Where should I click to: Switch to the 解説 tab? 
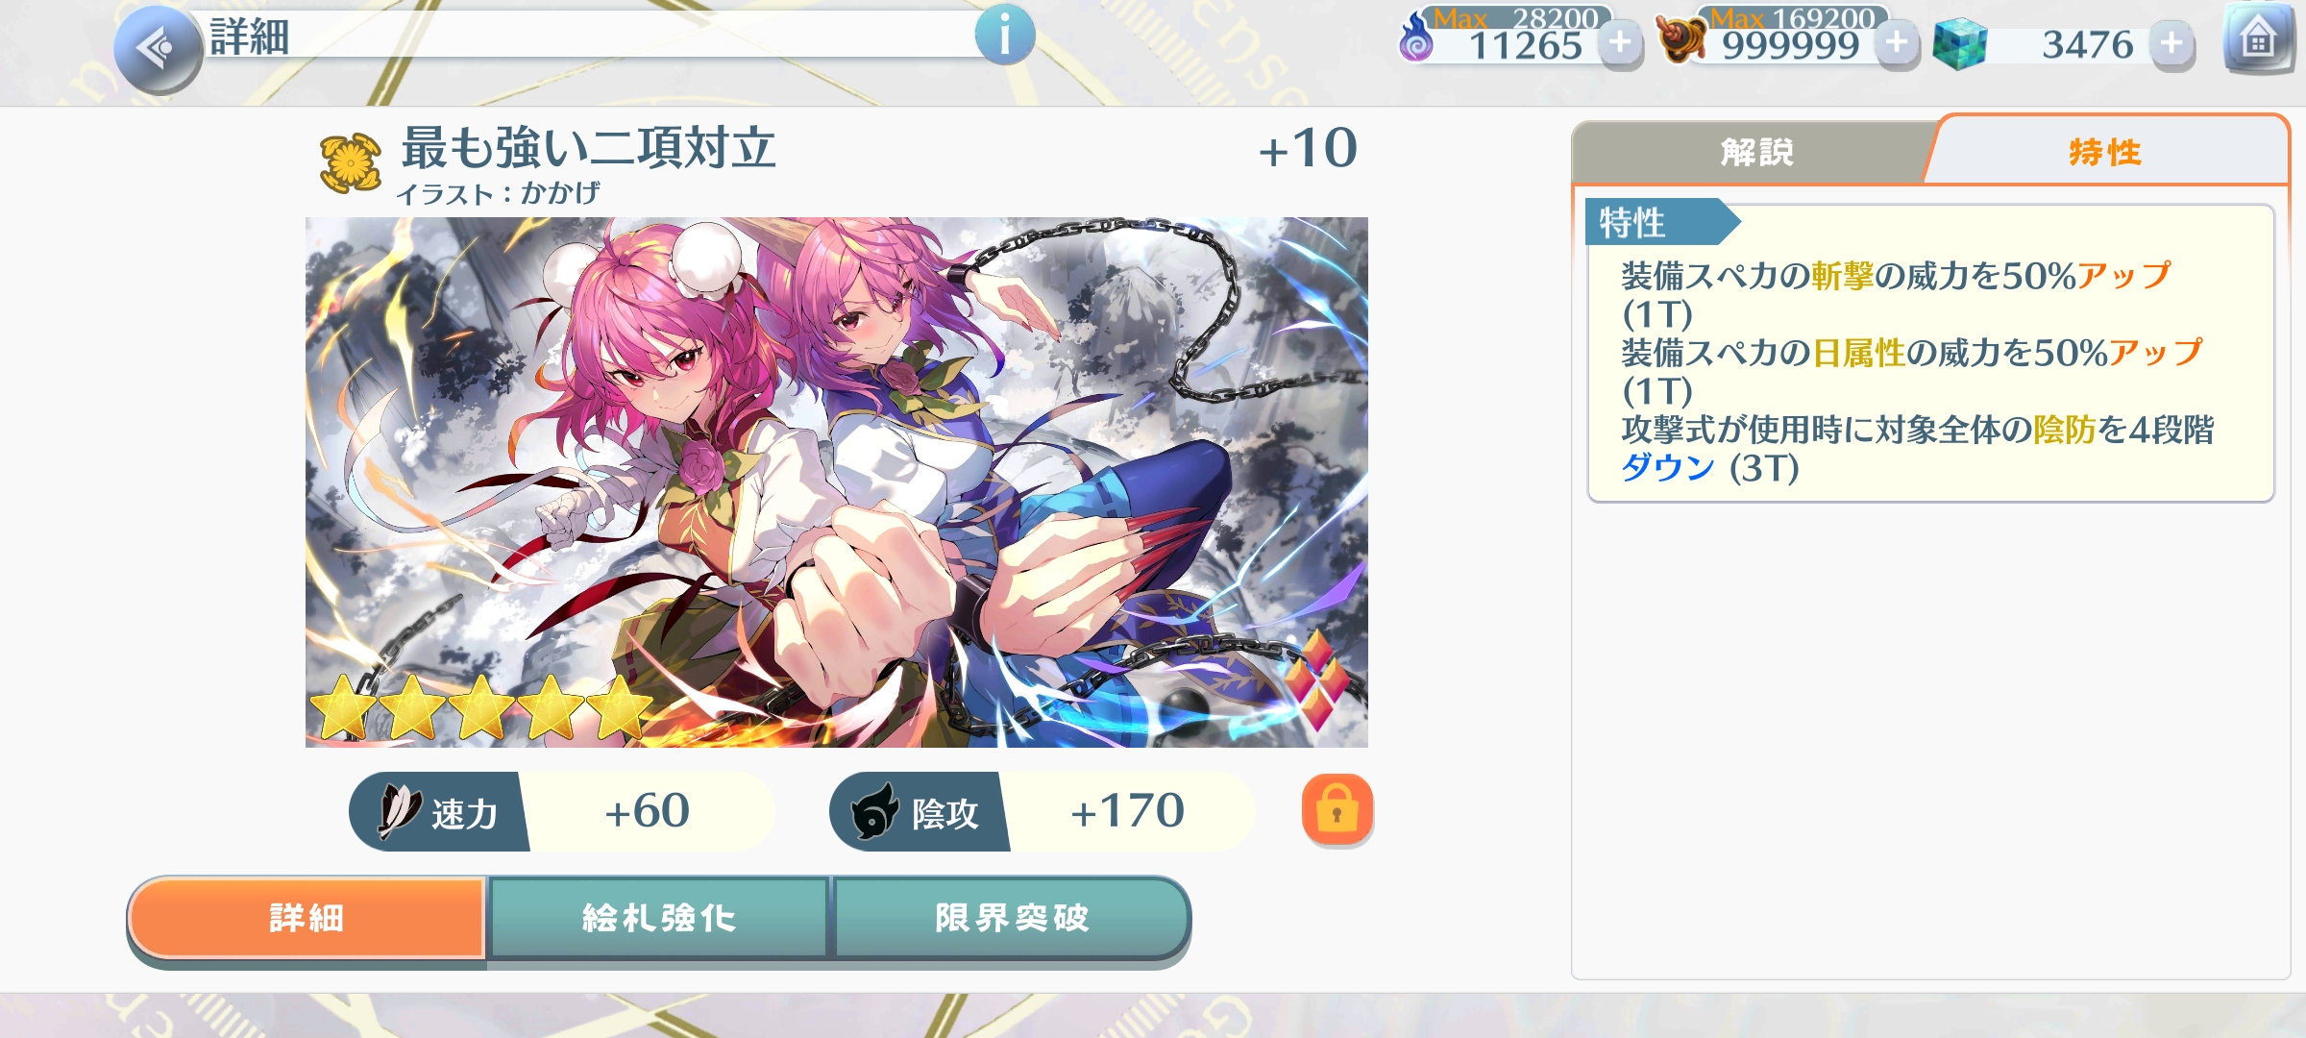(x=1754, y=152)
